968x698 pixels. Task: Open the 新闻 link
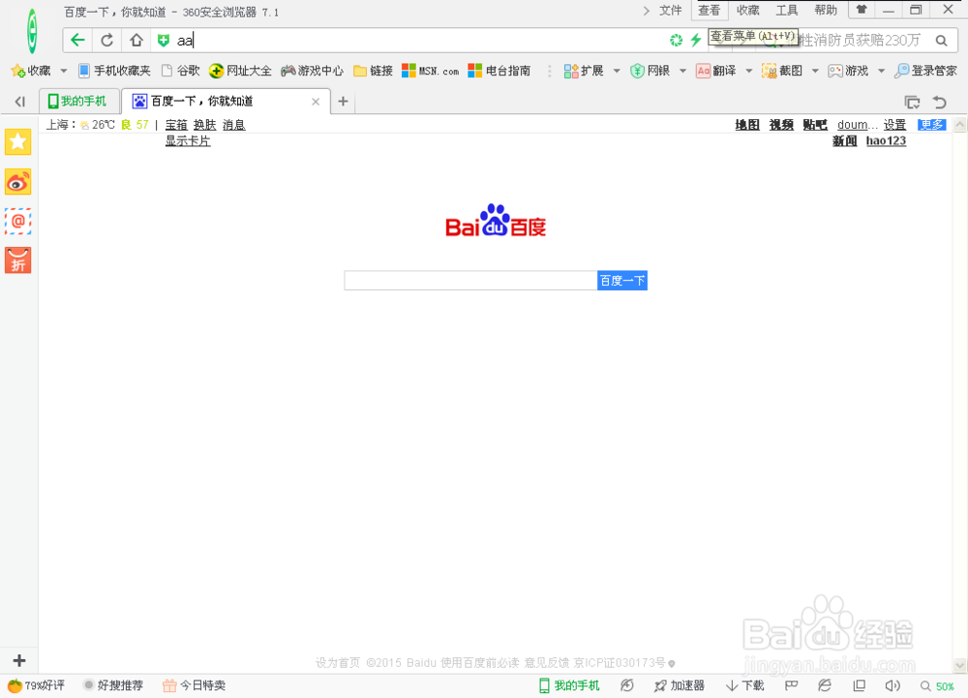[x=844, y=141]
